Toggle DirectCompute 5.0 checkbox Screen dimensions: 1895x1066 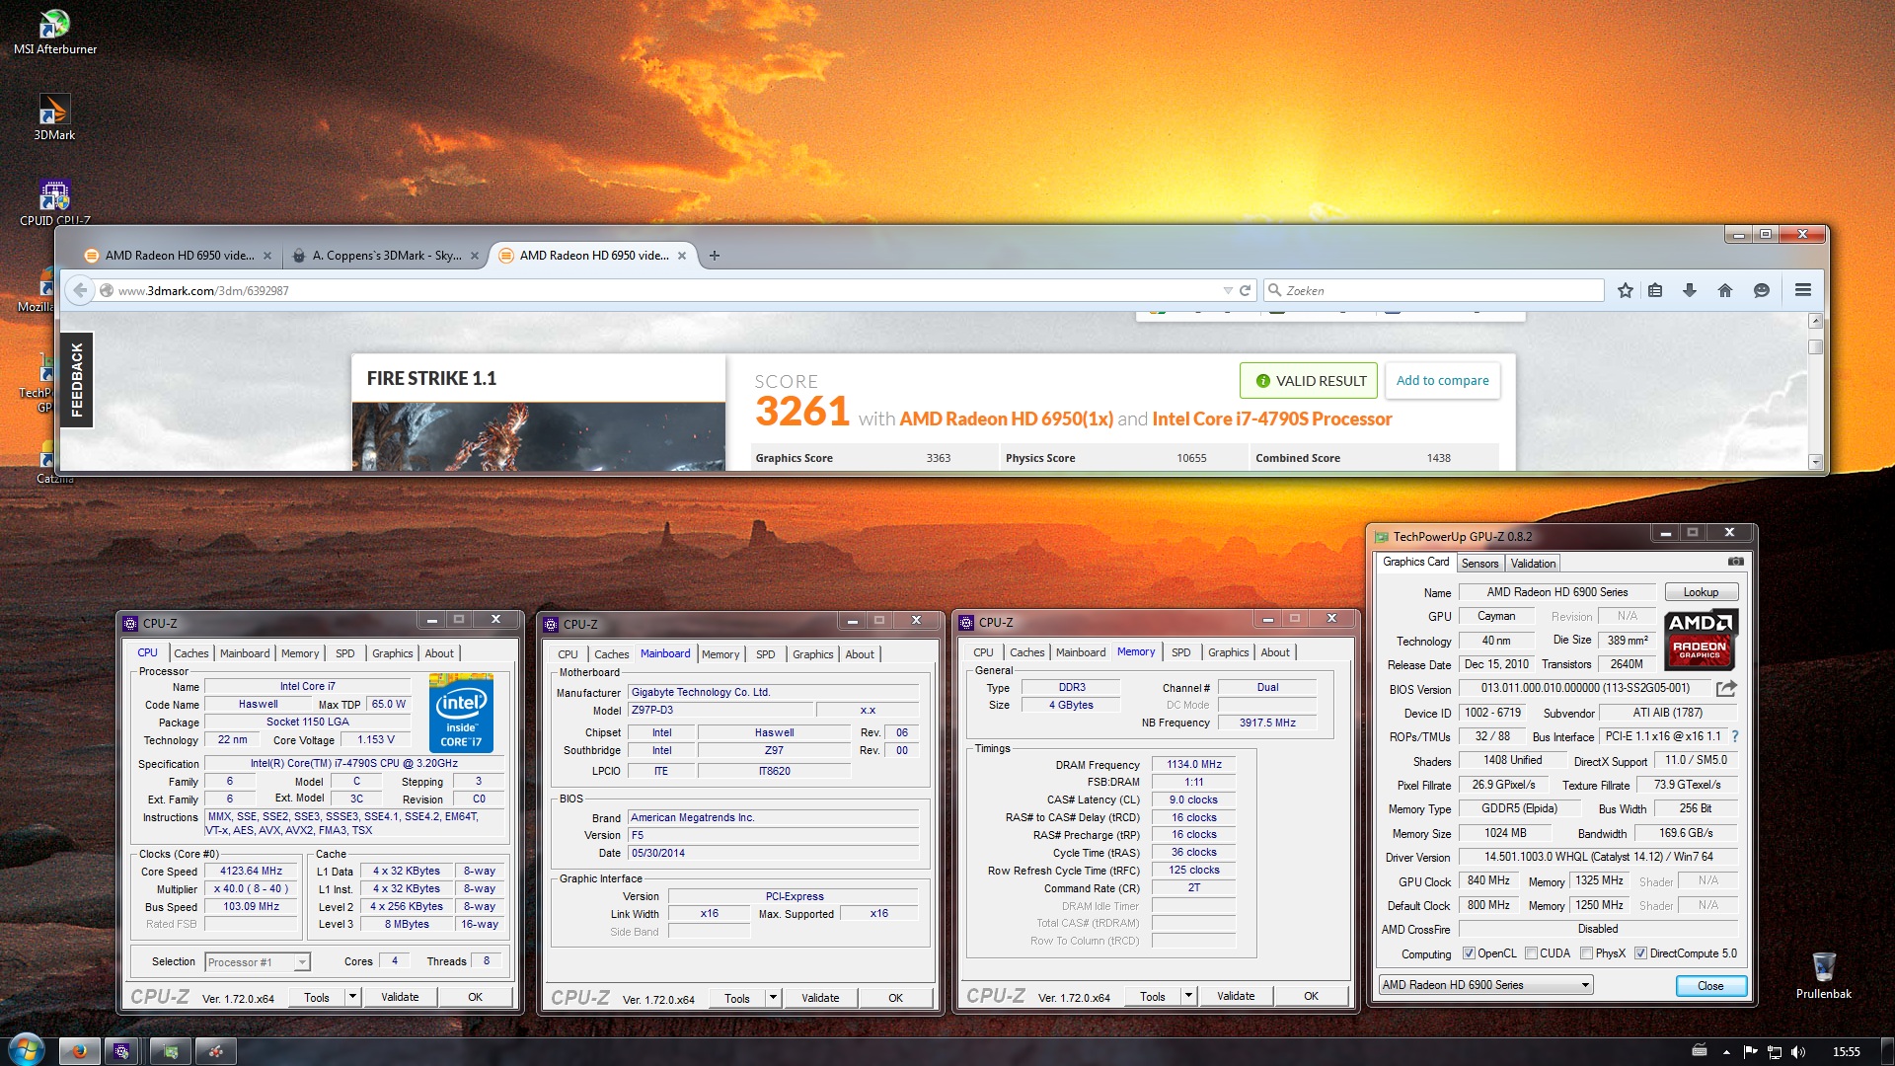pyautogui.click(x=1640, y=953)
